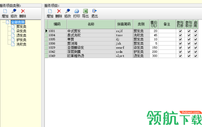Select name cell 泰式洗吹
202x127 pixels.
(91, 35)
